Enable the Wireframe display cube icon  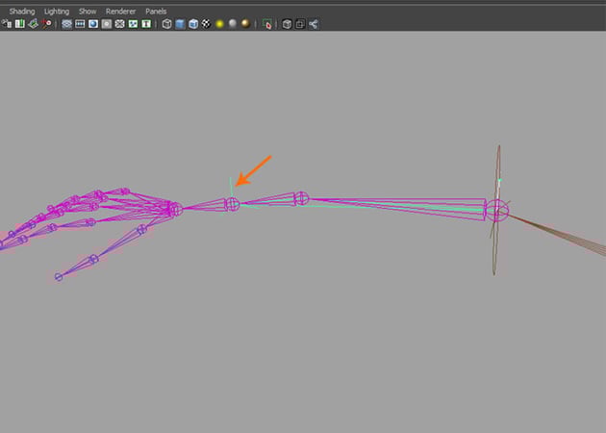click(x=166, y=23)
